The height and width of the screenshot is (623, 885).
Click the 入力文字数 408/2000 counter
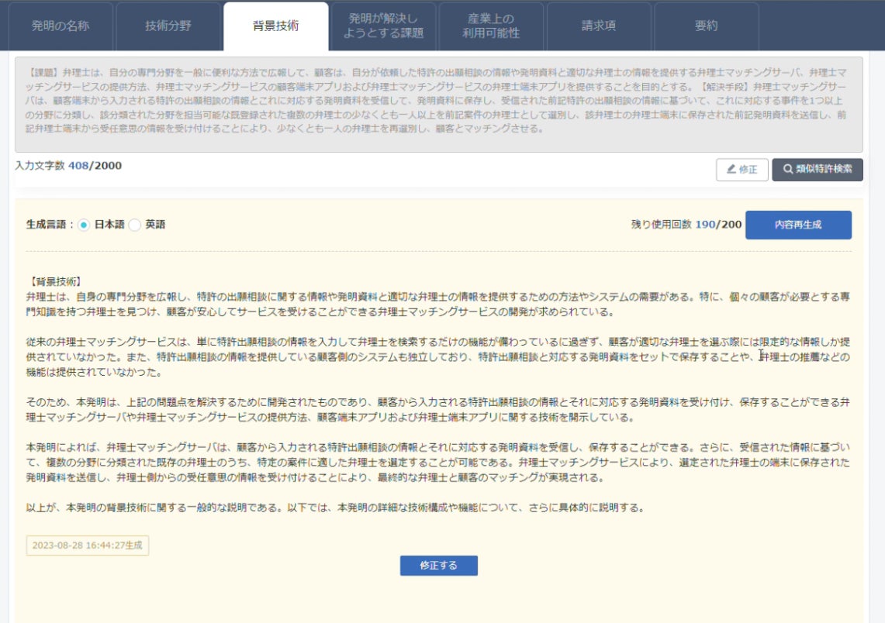tap(68, 166)
